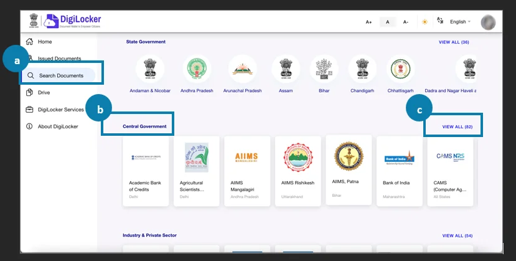Select the Chhattisgarh emblem
This screenshot has width=516, height=261.
pos(400,69)
